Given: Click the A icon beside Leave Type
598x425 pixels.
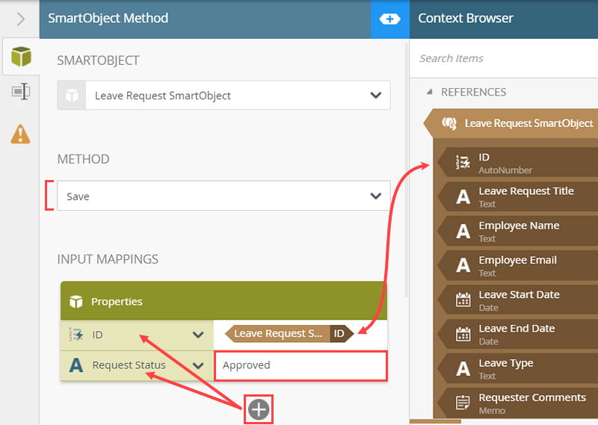Looking at the screenshot, I should tap(463, 368).
